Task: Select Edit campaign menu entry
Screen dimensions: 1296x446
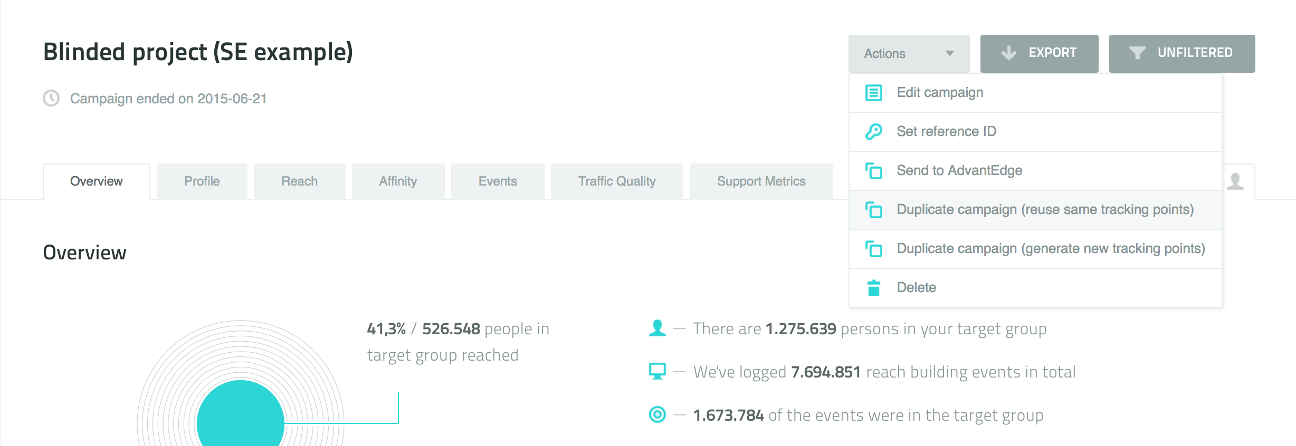Action: pos(1035,93)
